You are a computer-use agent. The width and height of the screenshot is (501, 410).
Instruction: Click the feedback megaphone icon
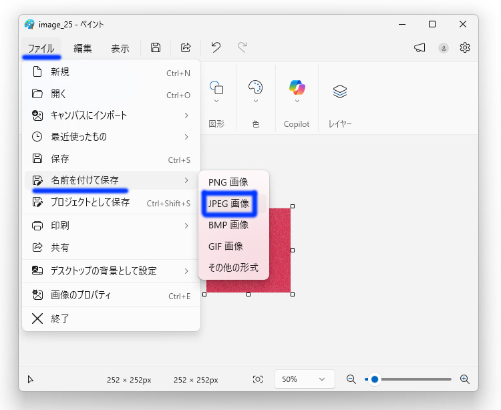[420, 47]
